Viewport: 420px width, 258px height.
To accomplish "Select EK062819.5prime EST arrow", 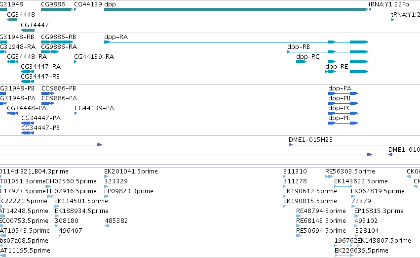I will click(x=353, y=196).
